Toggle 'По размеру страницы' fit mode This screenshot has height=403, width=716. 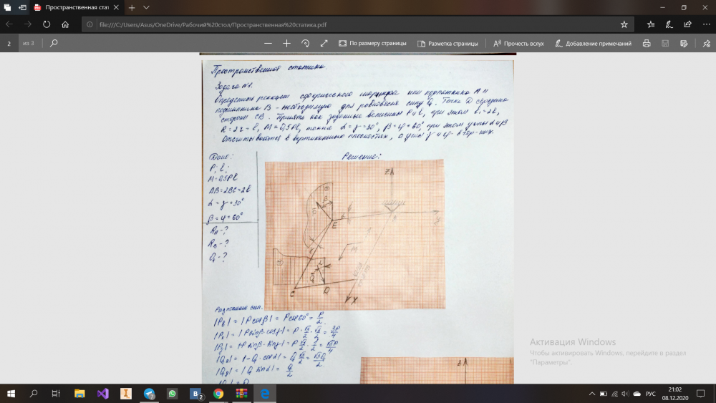(x=372, y=43)
